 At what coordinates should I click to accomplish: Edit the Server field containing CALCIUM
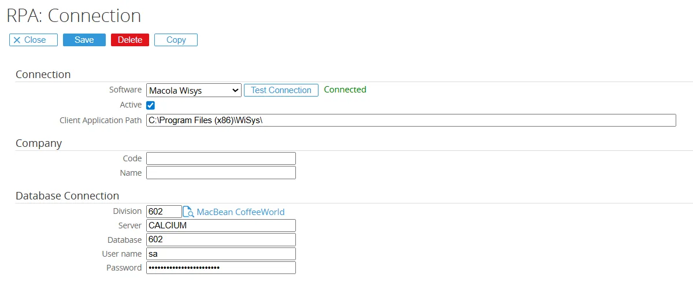click(221, 225)
